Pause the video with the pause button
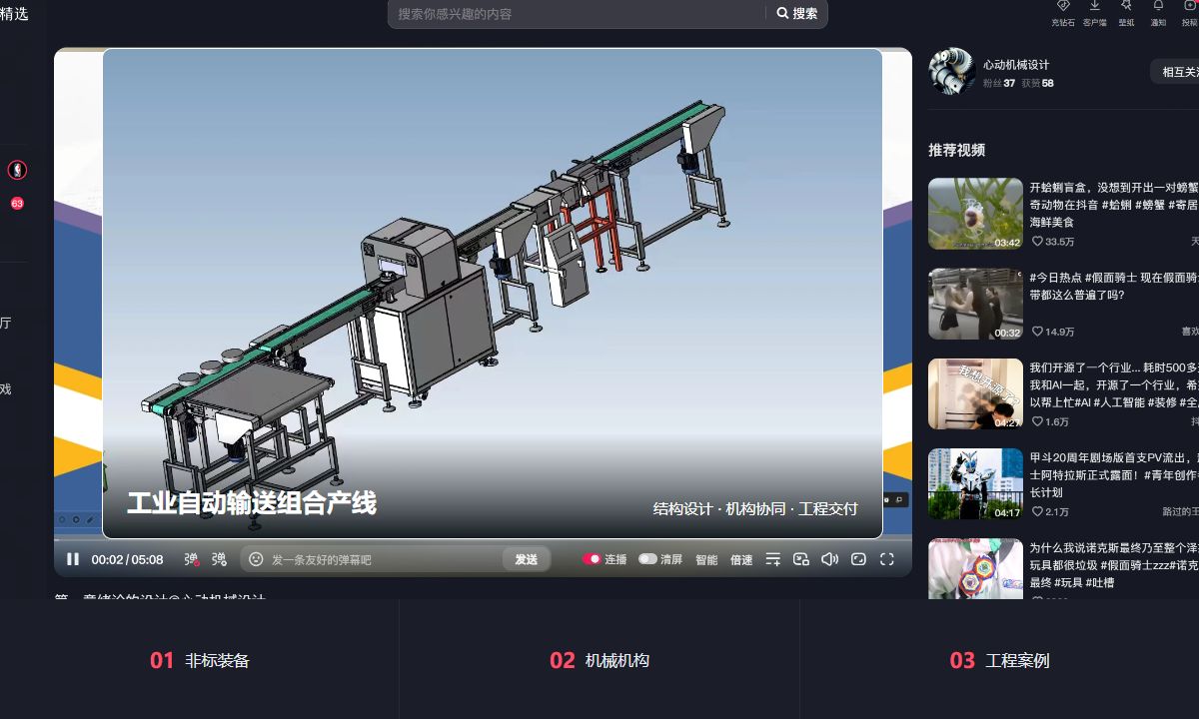 click(73, 559)
